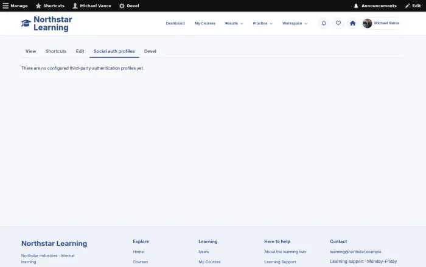The image size is (426, 267).
Task: Click the Devel gear icon
Action: (x=122, y=5)
